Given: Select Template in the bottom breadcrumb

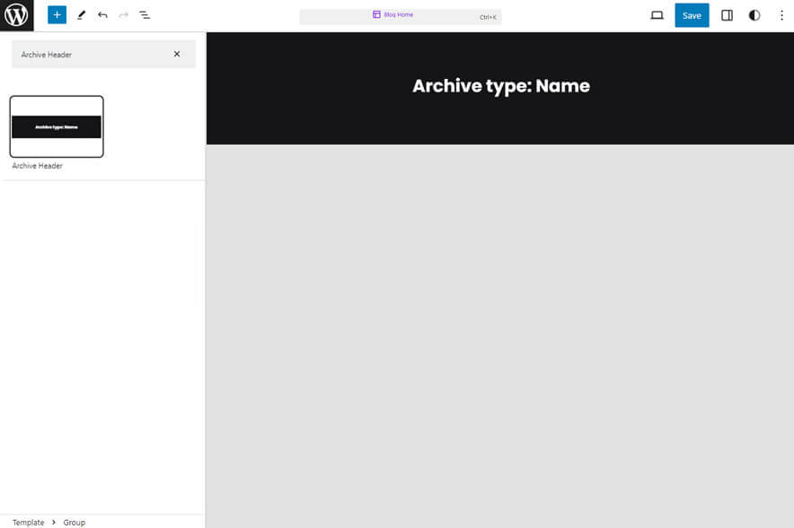Looking at the screenshot, I should coord(27,522).
